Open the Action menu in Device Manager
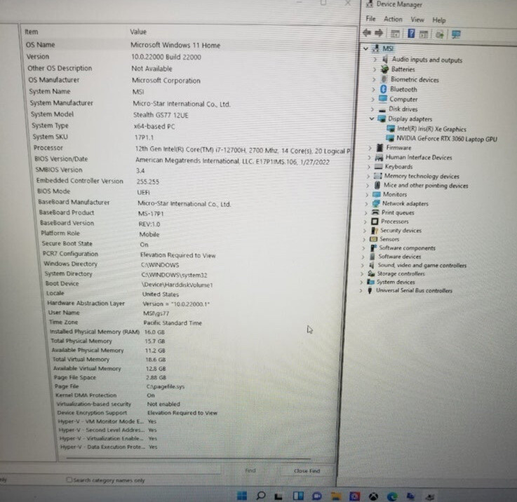The image size is (517, 502). point(393,19)
